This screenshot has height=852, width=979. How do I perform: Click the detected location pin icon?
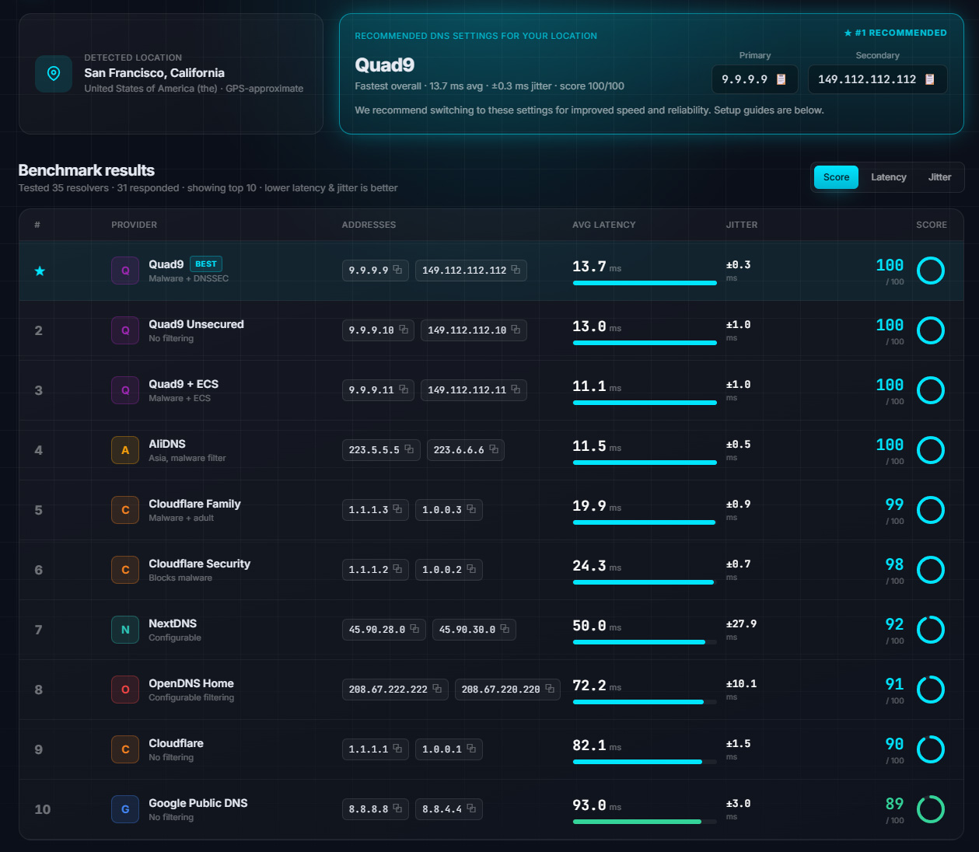click(x=54, y=74)
